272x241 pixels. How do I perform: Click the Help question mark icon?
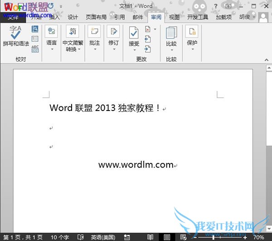(216, 6)
